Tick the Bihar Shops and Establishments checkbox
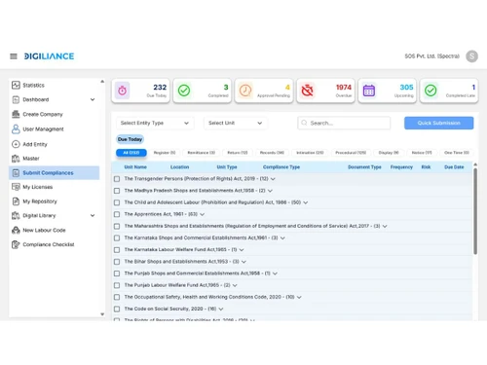The image size is (487, 365). [117, 262]
